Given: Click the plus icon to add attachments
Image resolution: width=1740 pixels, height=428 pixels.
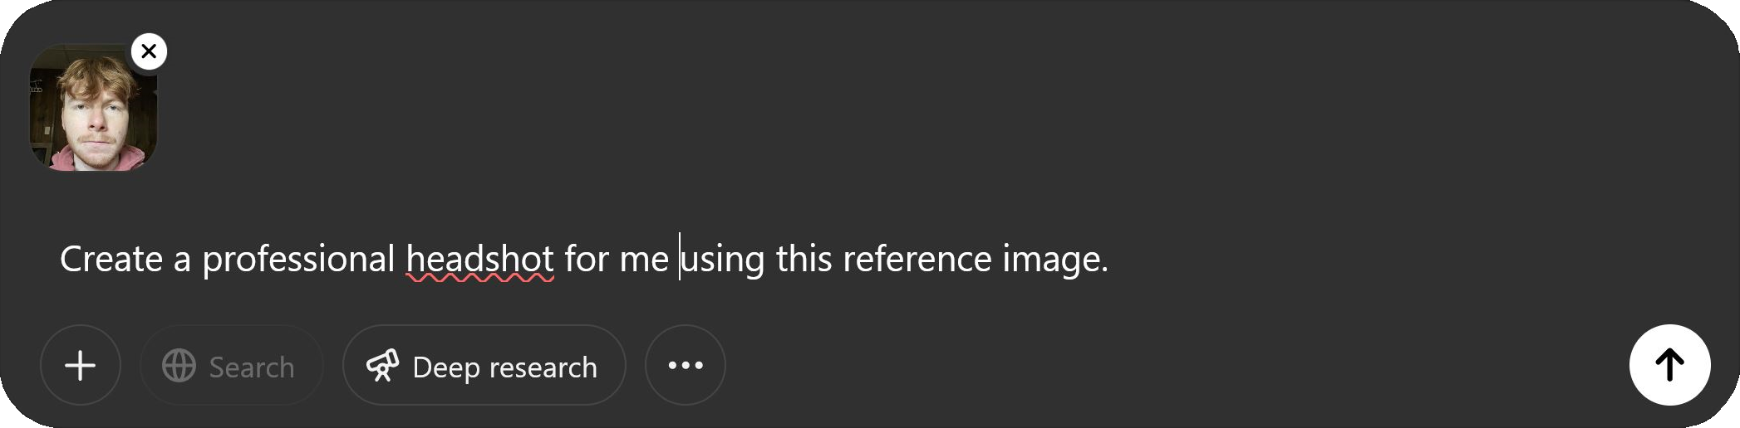Looking at the screenshot, I should coord(81,366).
